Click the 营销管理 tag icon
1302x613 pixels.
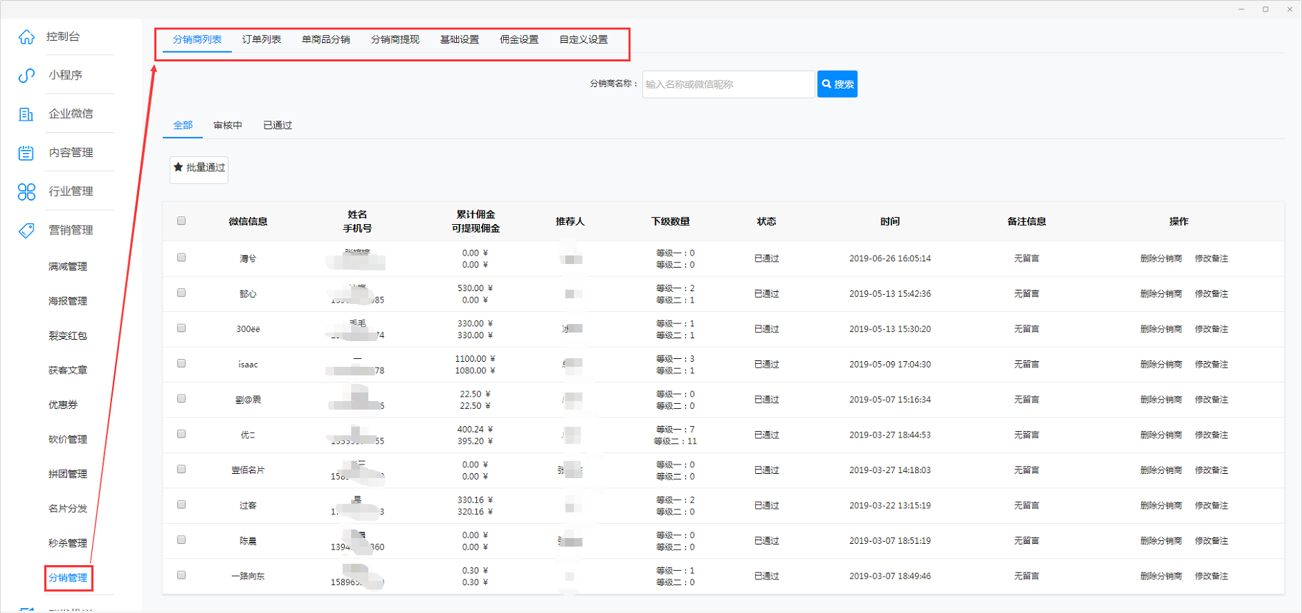tap(26, 230)
